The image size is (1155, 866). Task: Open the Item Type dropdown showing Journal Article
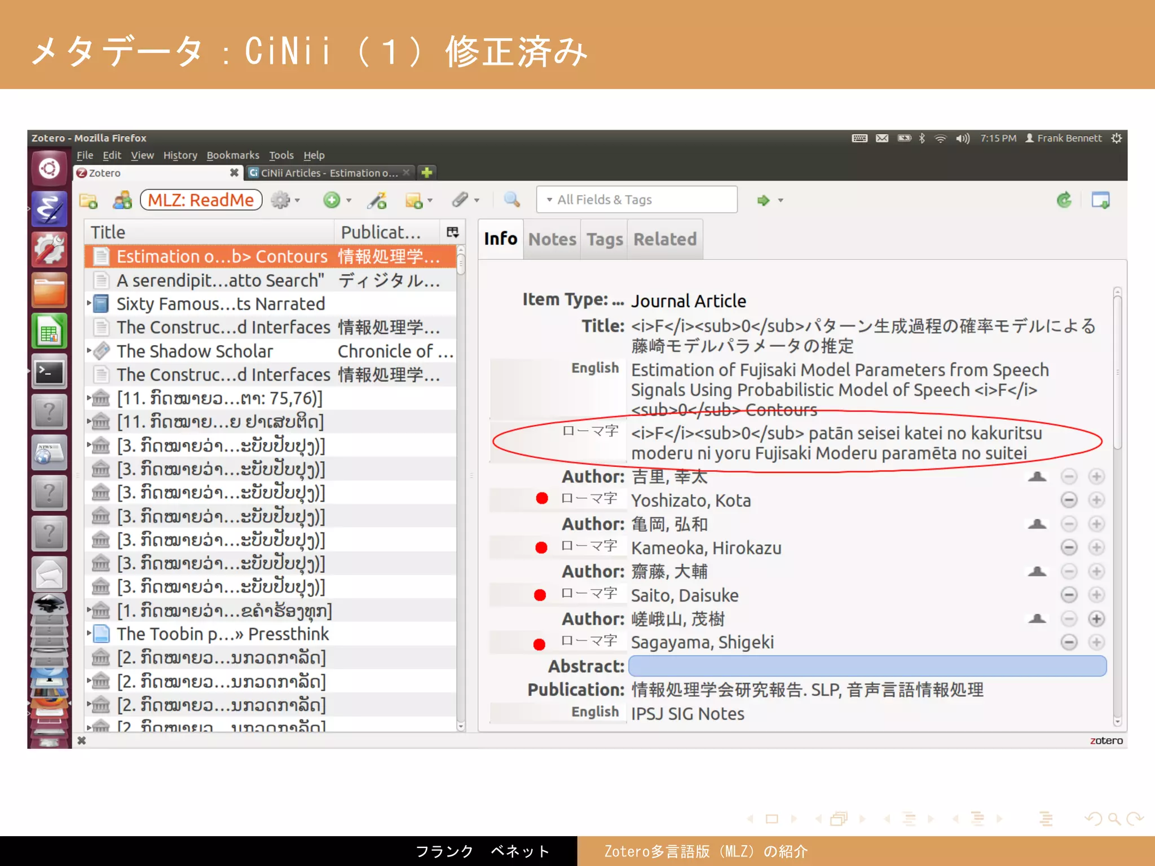[x=688, y=301]
